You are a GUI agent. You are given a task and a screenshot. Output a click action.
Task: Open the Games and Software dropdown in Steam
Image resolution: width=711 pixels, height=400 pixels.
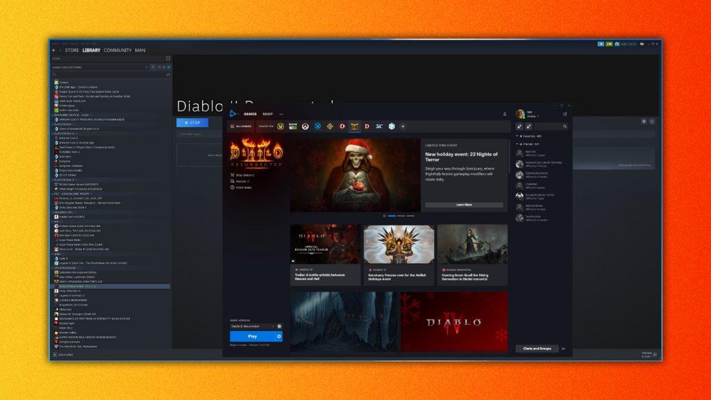[x=99, y=67]
